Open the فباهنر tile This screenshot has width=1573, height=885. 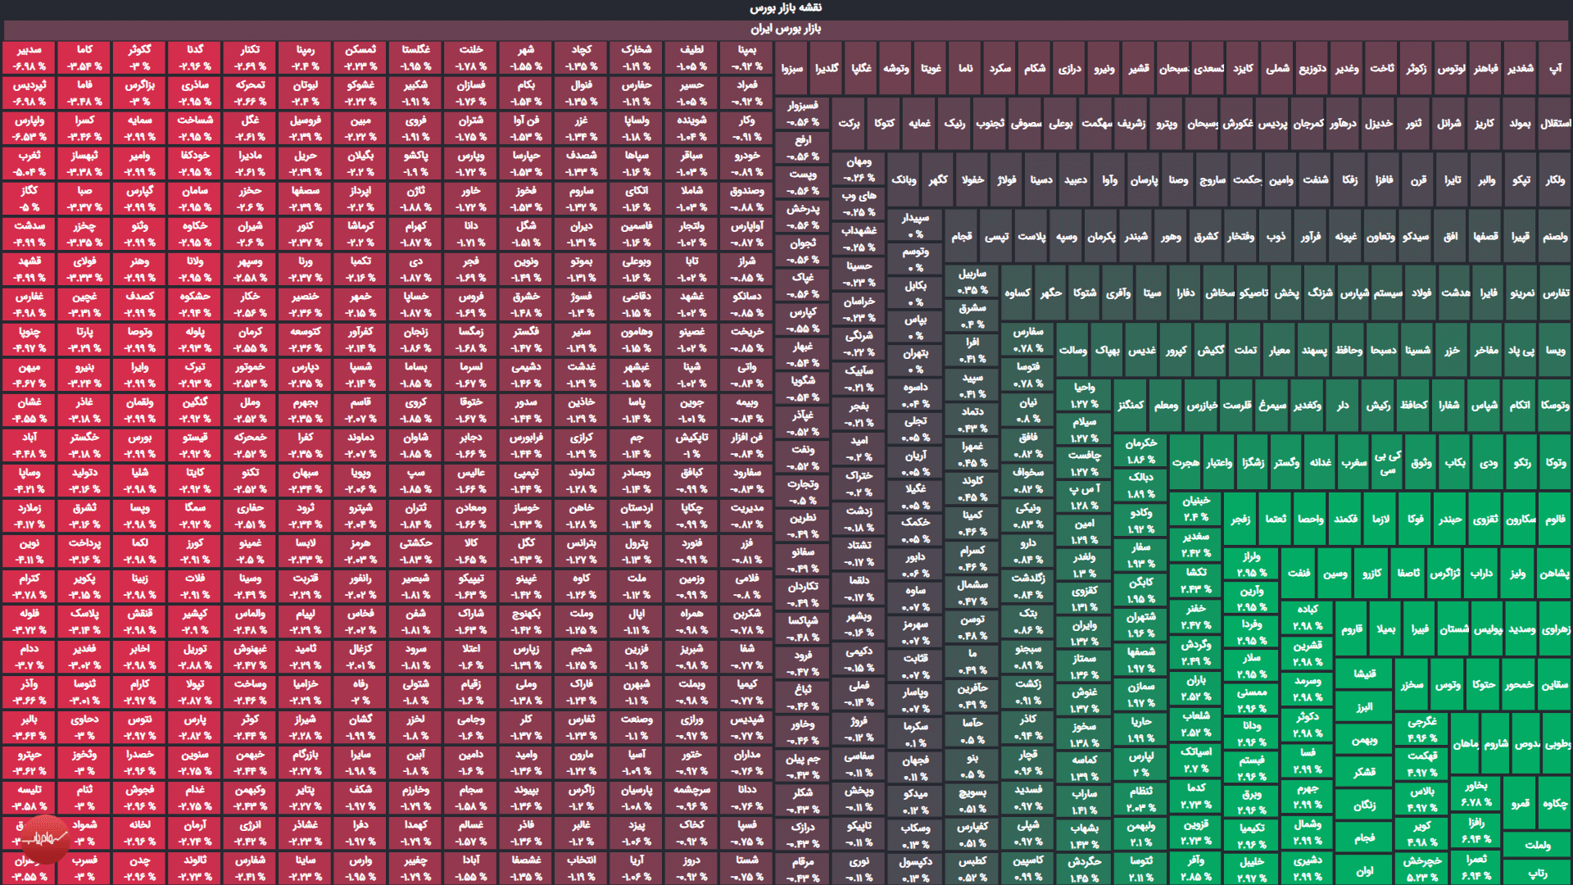[1485, 68]
